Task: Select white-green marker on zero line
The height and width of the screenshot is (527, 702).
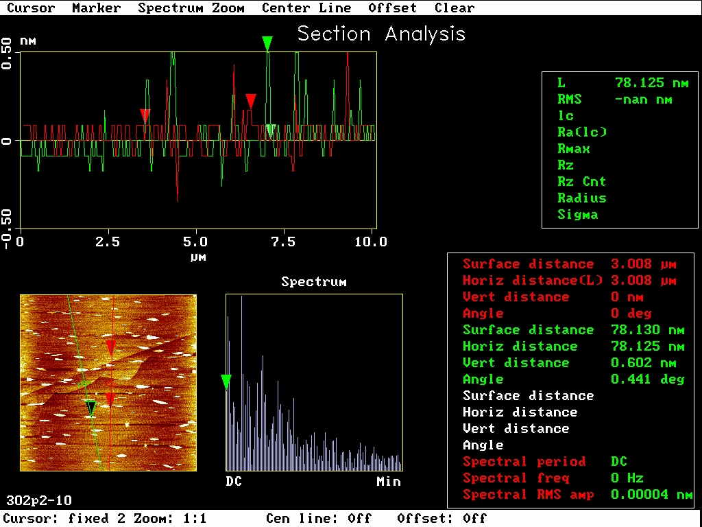Action: click(270, 131)
